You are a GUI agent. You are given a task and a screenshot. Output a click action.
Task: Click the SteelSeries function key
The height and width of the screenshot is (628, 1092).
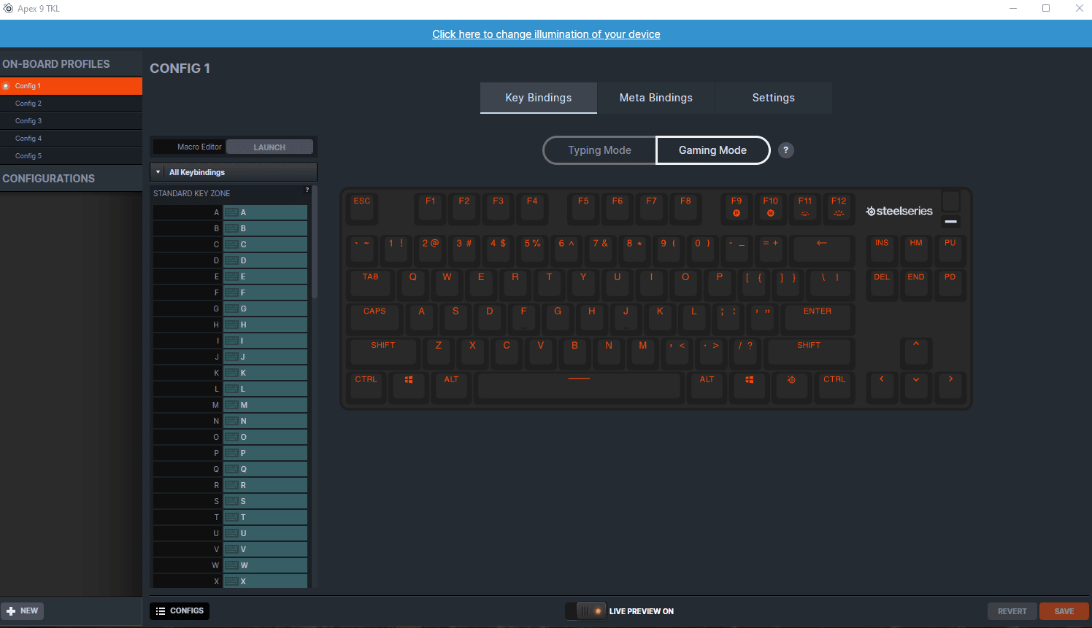pyautogui.click(x=791, y=387)
